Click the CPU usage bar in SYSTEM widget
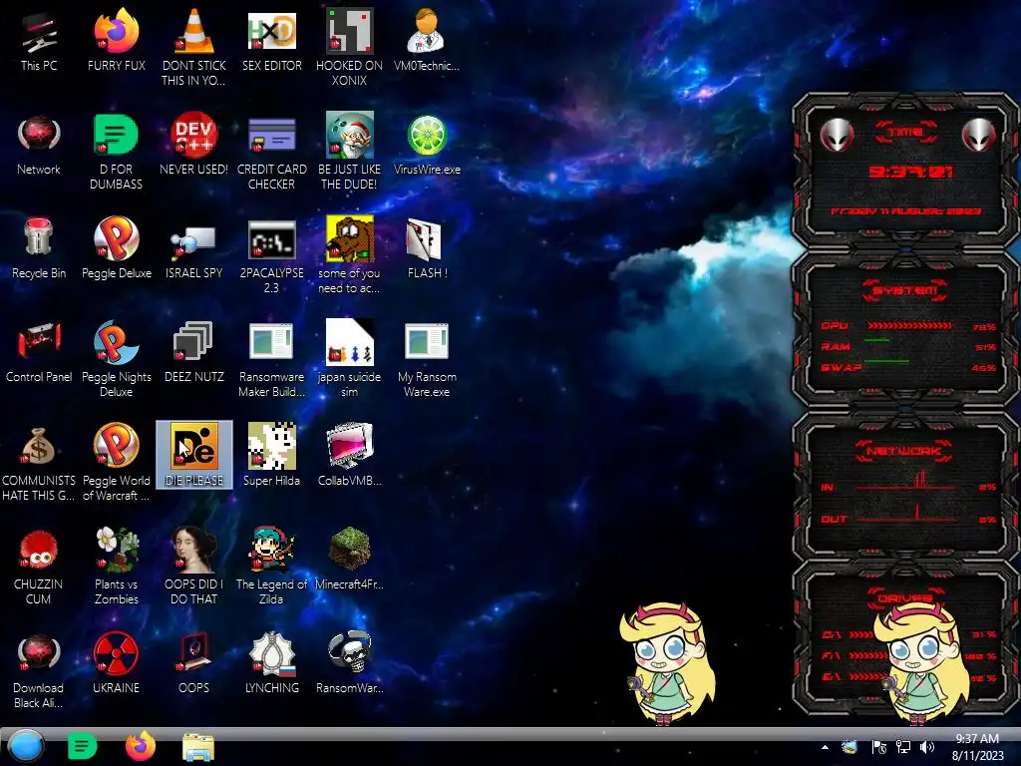 click(x=909, y=326)
